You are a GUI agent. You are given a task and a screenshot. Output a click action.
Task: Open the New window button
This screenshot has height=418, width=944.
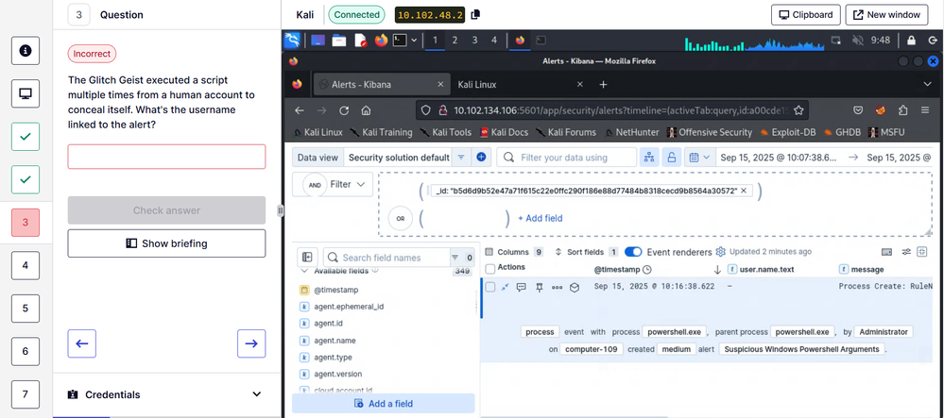pos(884,15)
